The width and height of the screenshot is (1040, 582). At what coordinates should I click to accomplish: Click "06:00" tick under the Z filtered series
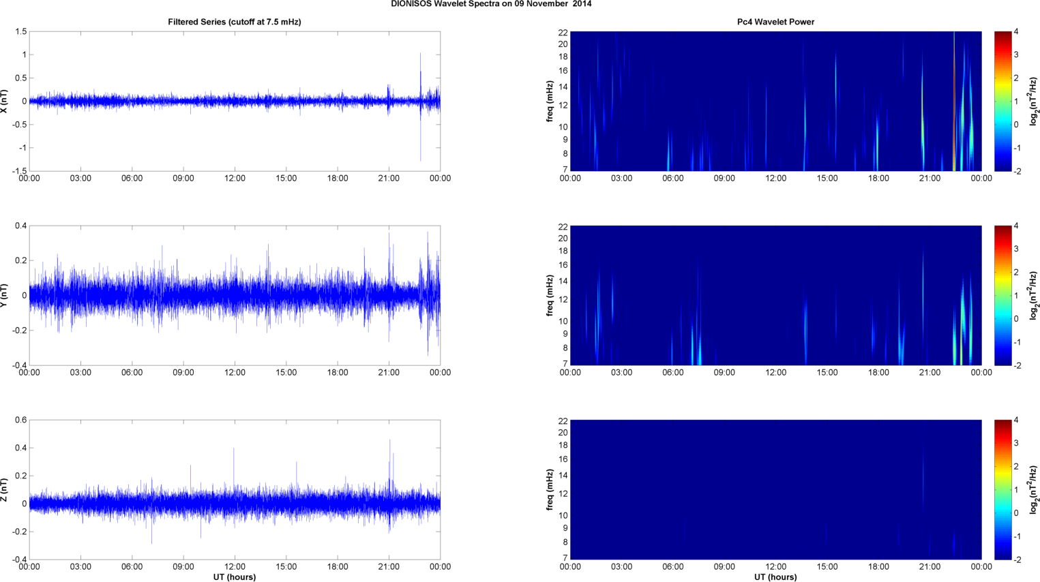132,567
